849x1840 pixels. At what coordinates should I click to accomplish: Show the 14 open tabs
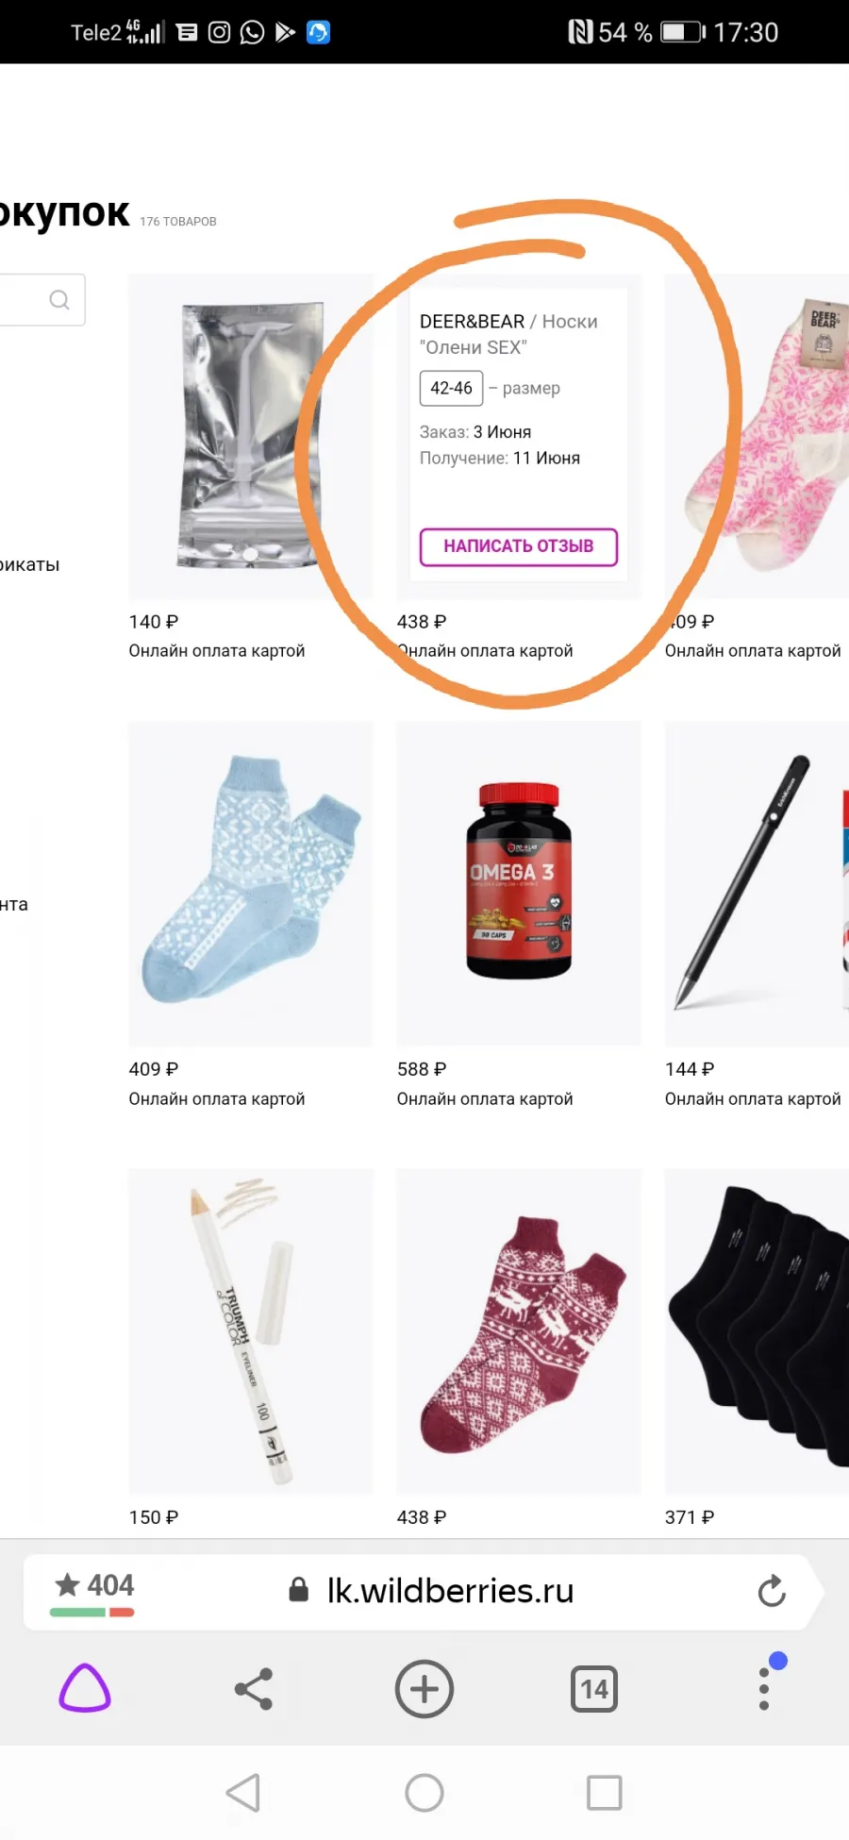tap(594, 1689)
